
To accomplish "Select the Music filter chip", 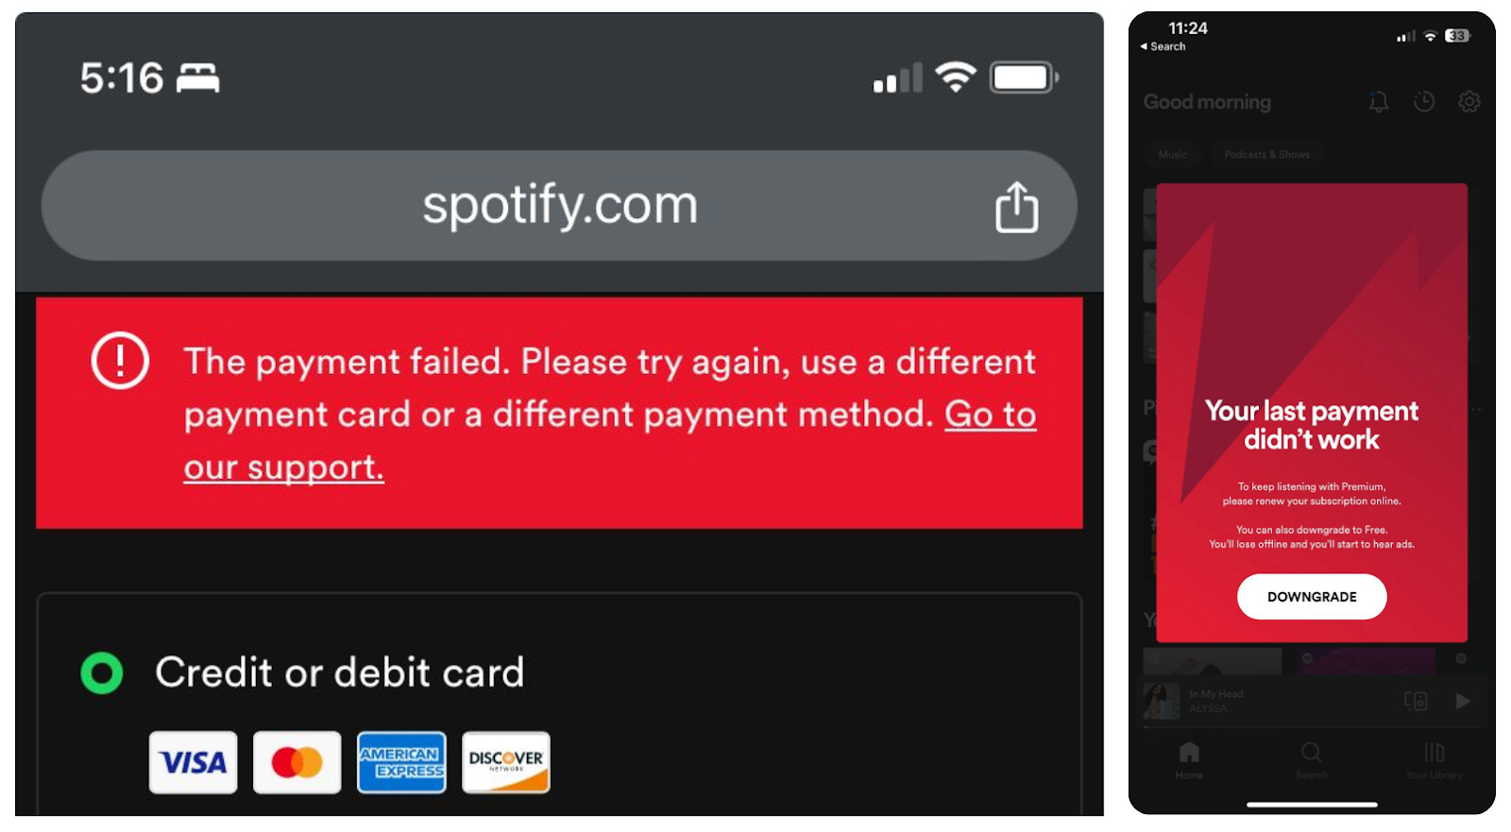I will [1171, 154].
